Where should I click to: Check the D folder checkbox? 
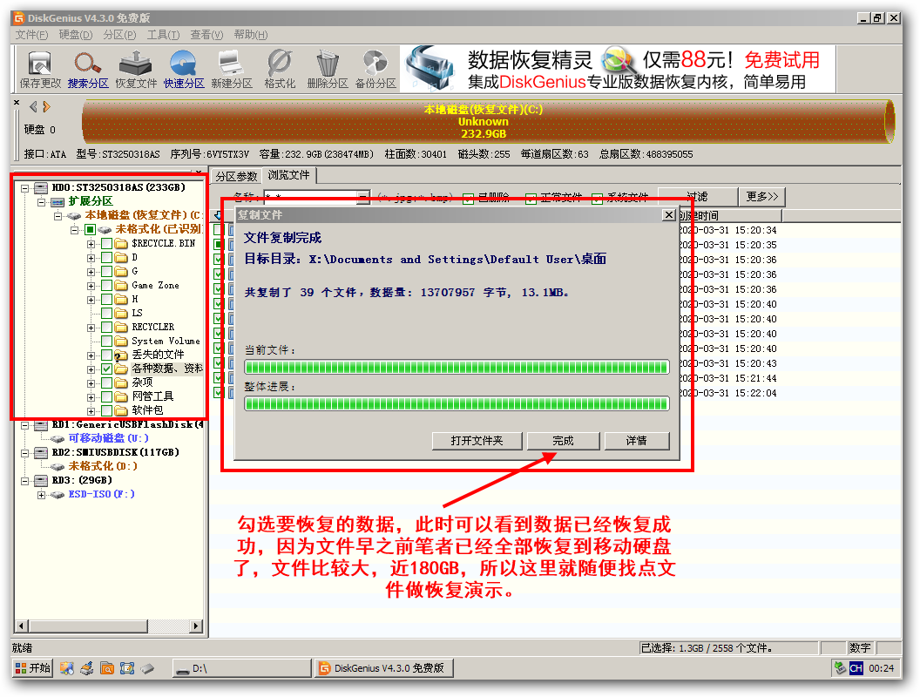(107, 258)
